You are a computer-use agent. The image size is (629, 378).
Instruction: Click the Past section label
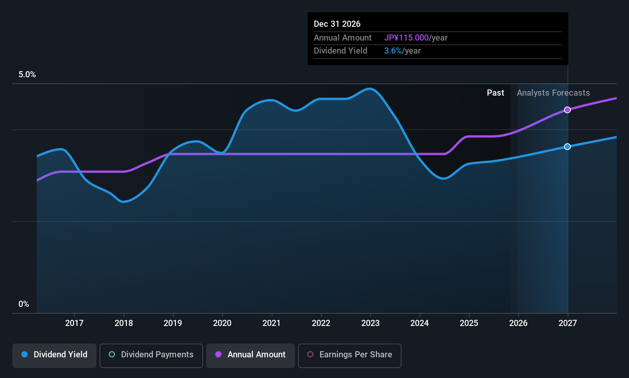pyautogui.click(x=495, y=93)
